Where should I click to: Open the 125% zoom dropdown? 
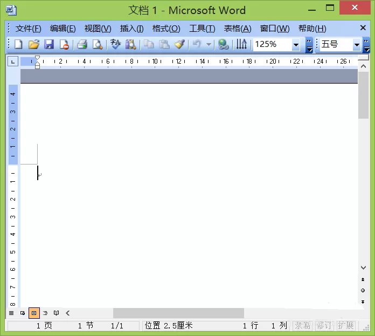(296, 45)
